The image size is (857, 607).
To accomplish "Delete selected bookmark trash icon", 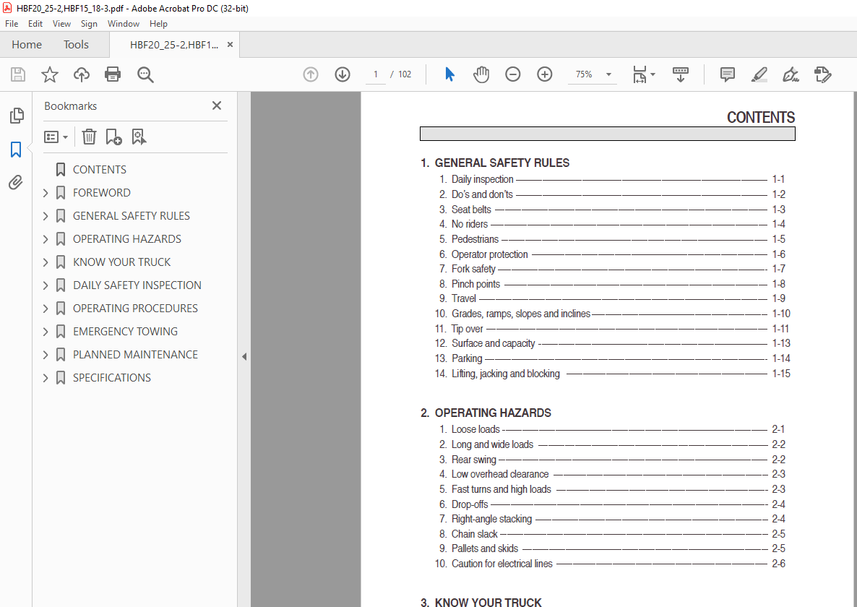I will pos(89,137).
